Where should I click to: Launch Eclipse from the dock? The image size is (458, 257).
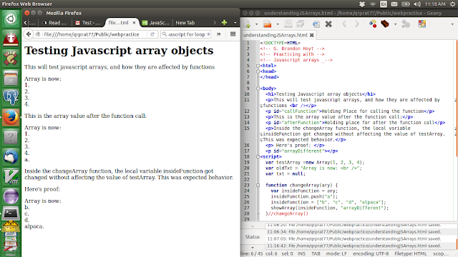[11, 196]
